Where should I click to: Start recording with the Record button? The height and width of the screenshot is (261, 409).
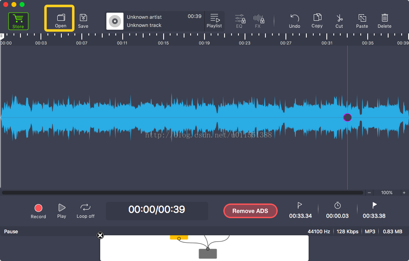click(38, 211)
